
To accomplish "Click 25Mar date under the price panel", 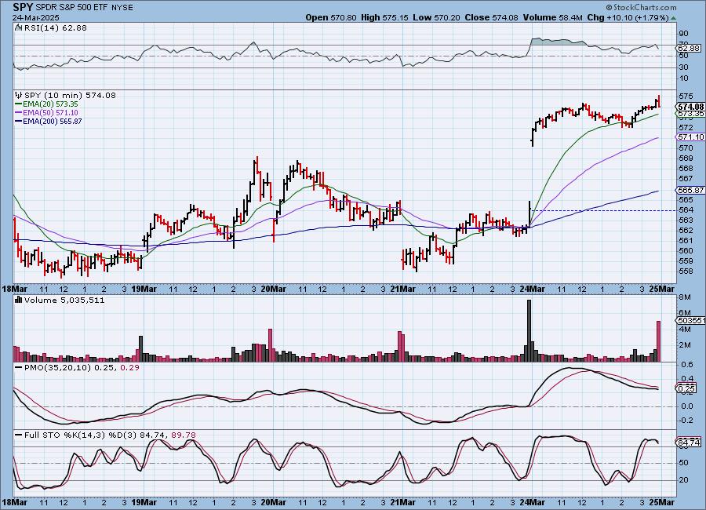I will (x=662, y=289).
